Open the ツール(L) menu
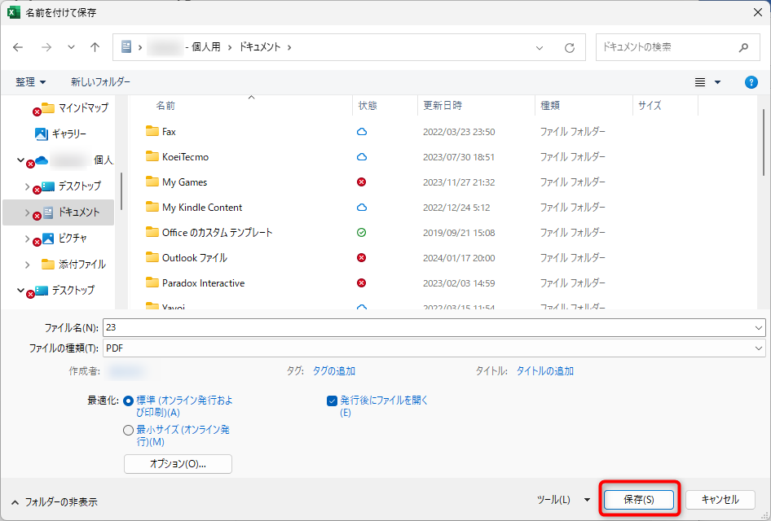 coord(563,500)
